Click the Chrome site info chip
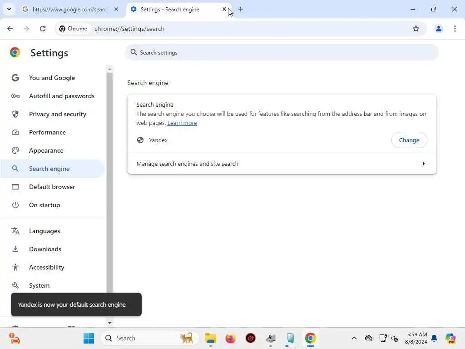465x349 pixels. click(x=73, y=29)
